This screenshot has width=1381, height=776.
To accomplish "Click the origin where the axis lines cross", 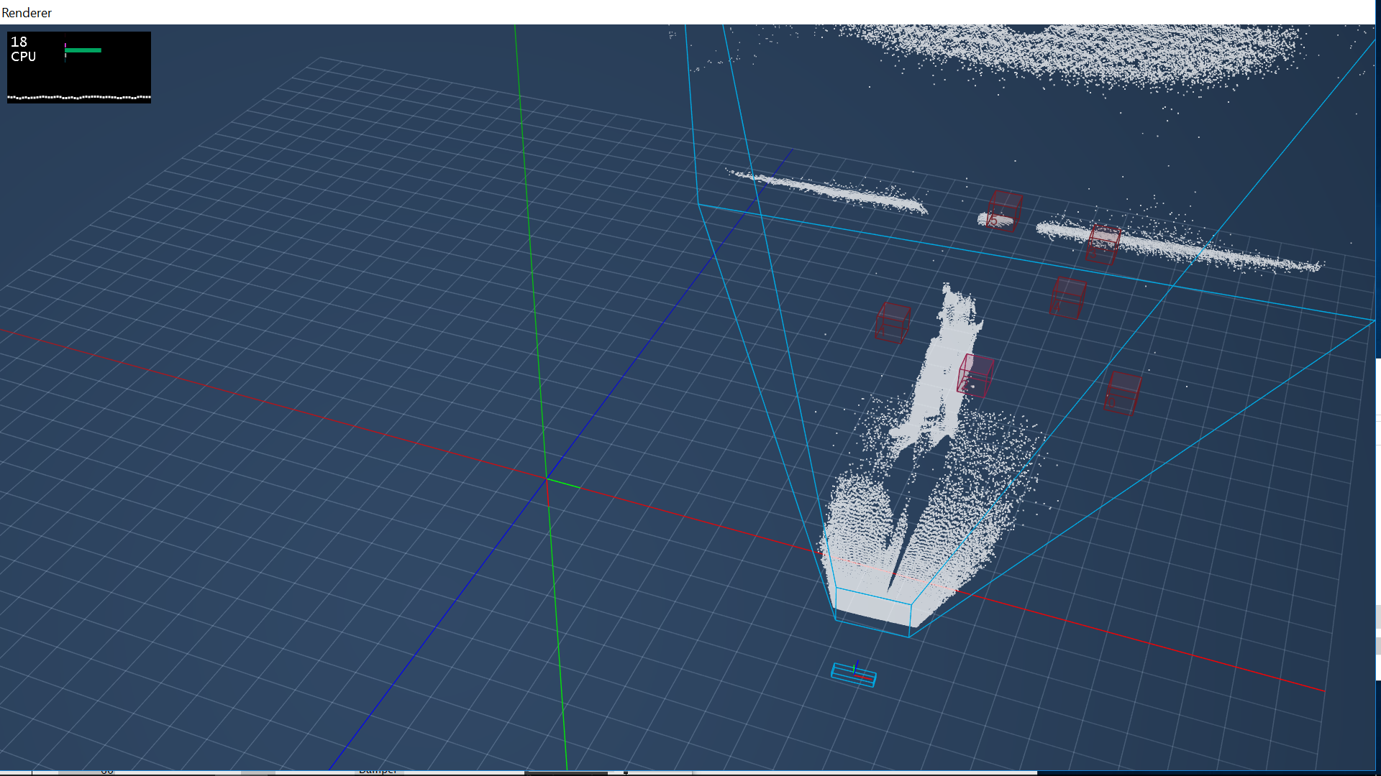I will pyautogui.click(x=547, y=479).
